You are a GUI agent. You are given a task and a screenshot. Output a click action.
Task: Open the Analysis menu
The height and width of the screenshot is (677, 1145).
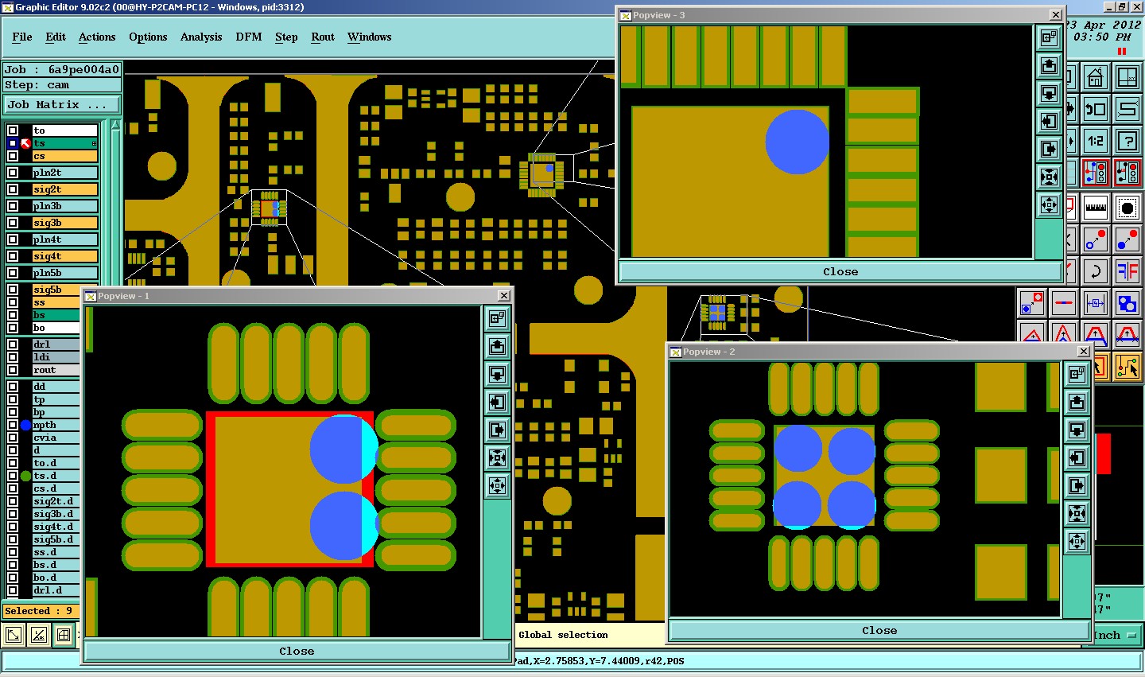point(201,37)
